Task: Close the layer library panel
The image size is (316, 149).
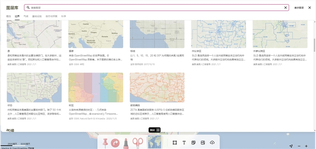Action: [x=310, y=7]
